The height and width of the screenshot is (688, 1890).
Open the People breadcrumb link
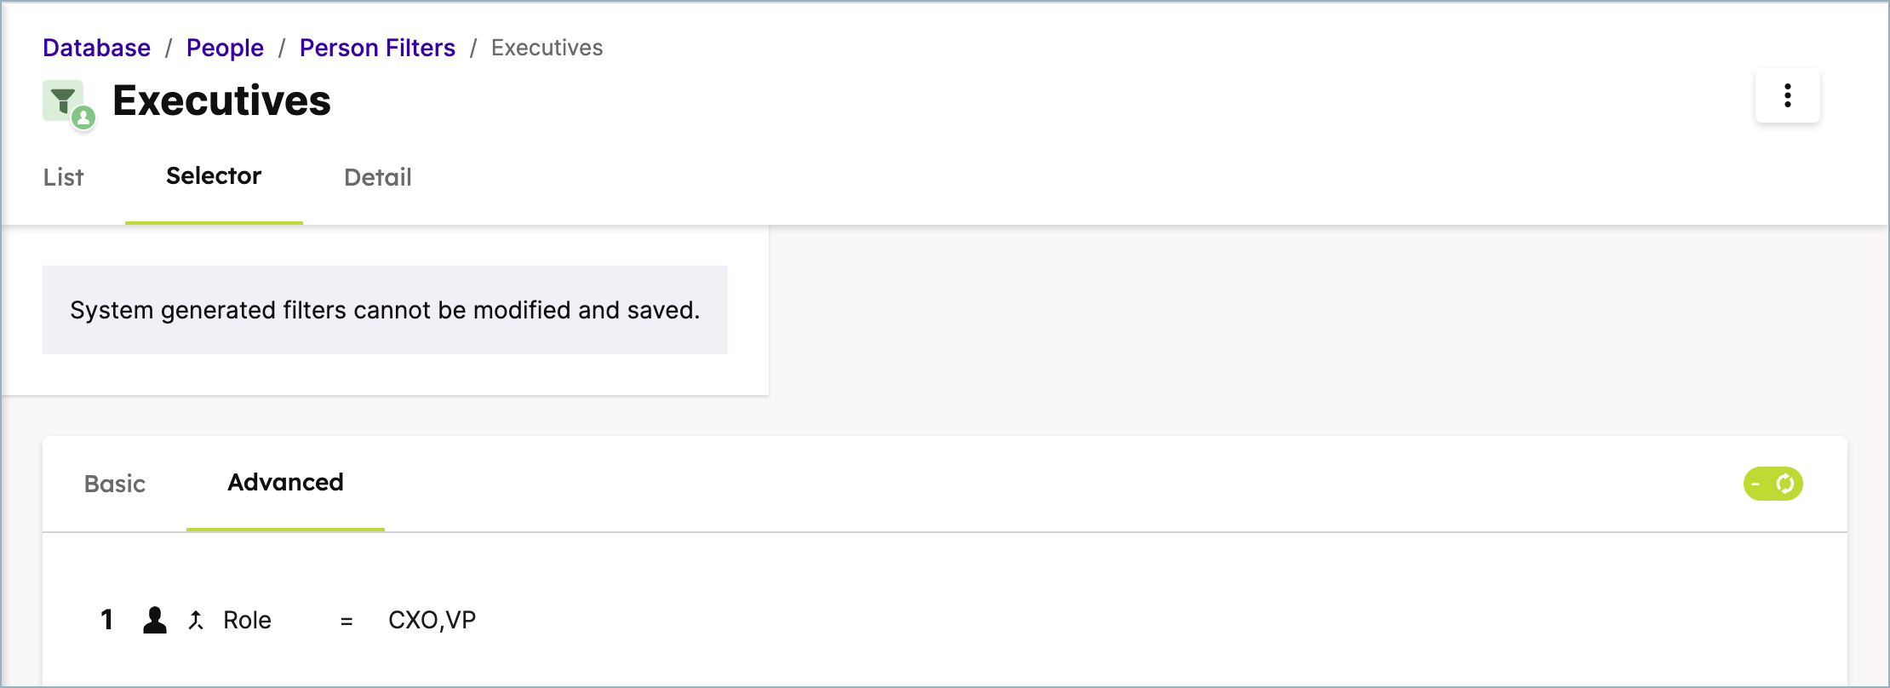(225, 48)
